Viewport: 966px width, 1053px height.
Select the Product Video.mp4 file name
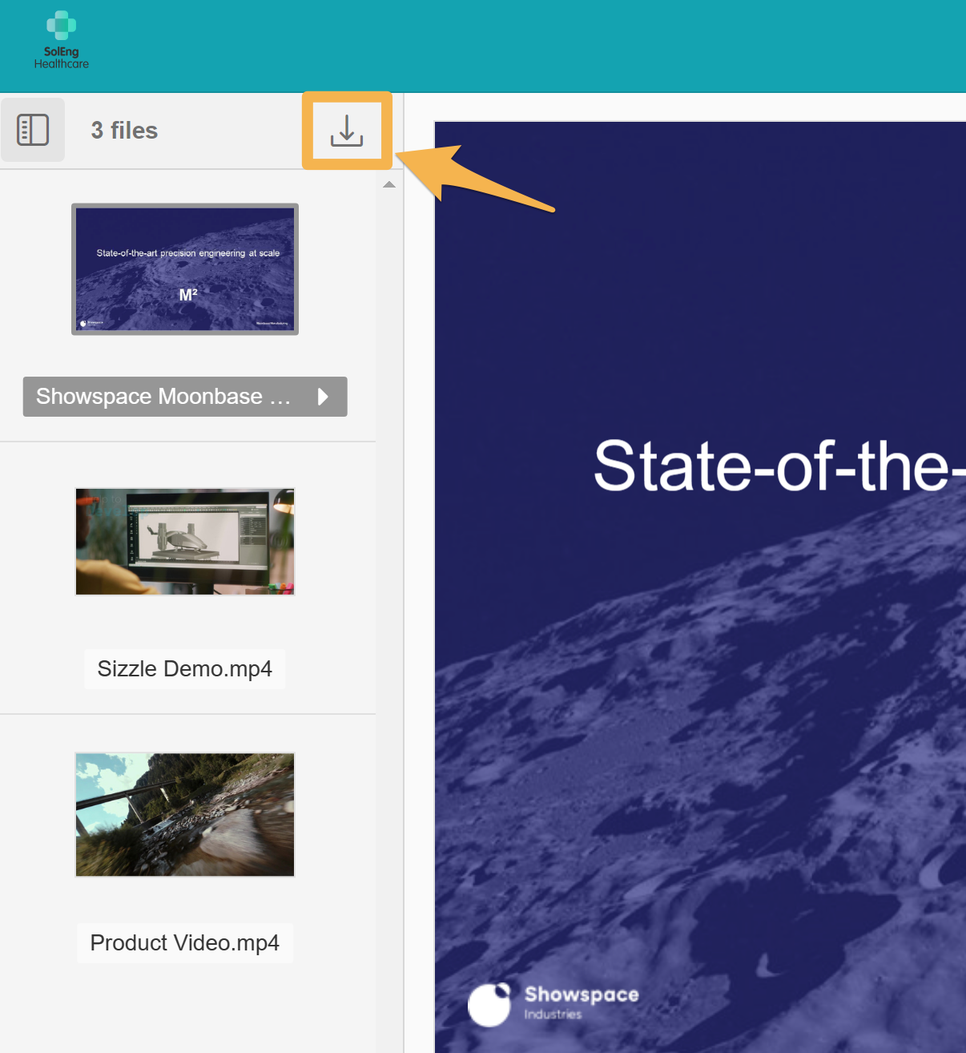[x=185, y=943]
